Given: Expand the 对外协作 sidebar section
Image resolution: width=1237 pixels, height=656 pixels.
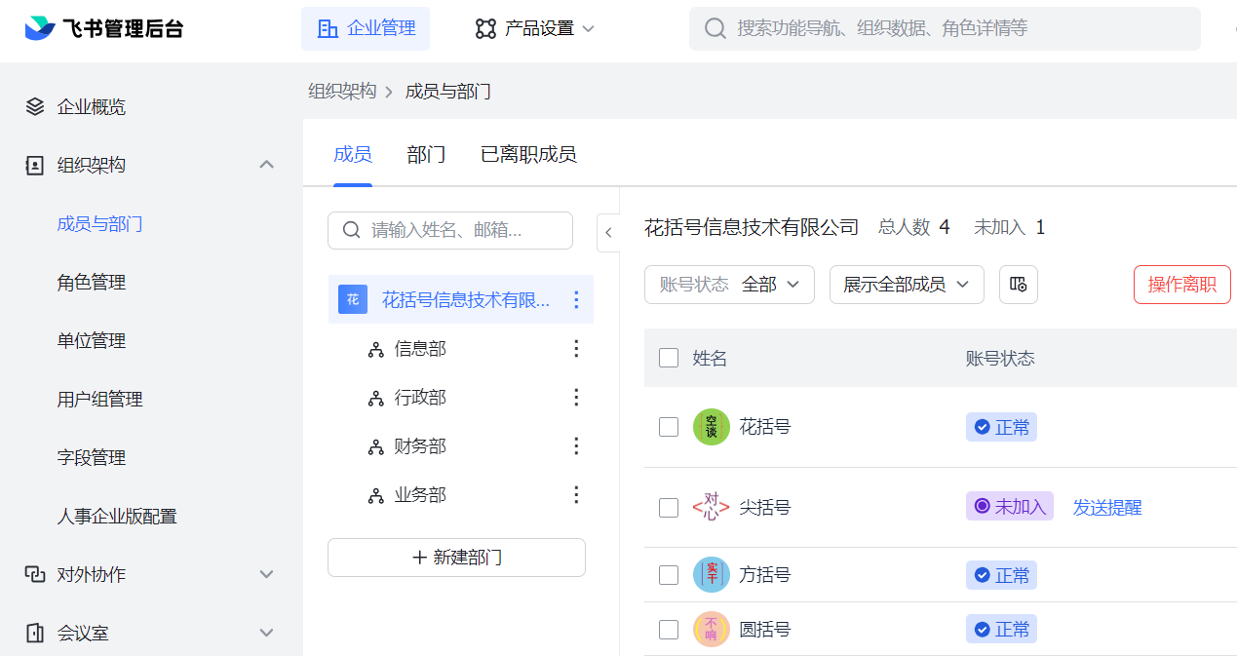Looking at the screenshot, I should click(266, 575).
